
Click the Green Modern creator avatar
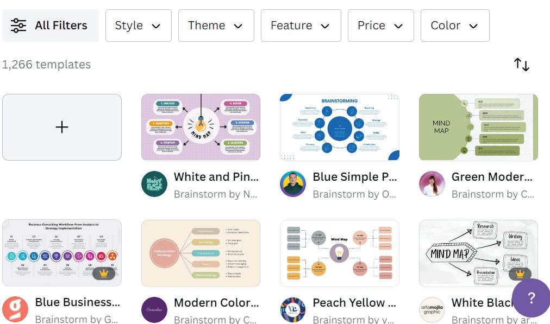click(432, 184)
